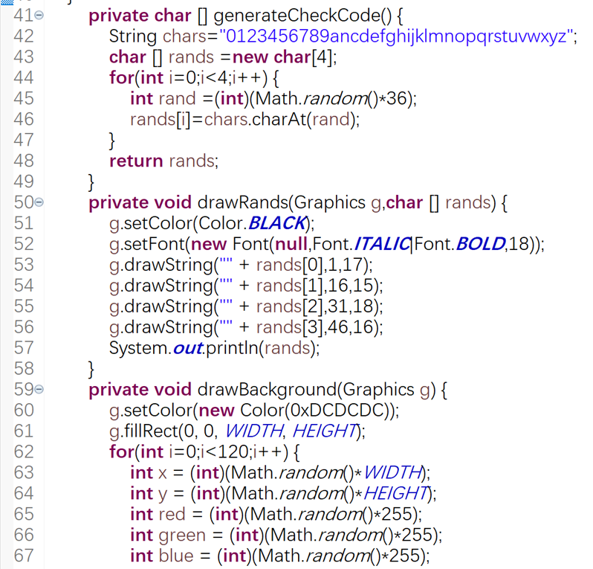Viewport: 593px width, 569px height.
Task: Click HEIGHT constant on line 61
Action: coord(325,431)
